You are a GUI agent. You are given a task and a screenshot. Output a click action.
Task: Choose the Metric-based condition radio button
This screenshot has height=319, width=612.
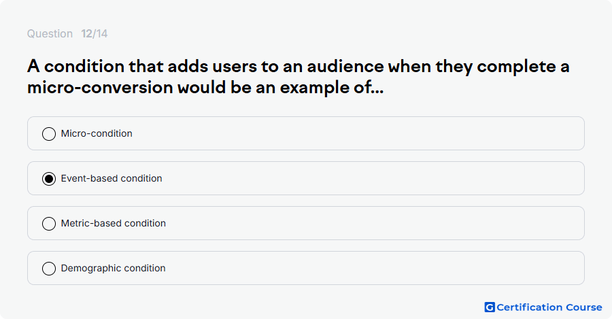(49, 223)
